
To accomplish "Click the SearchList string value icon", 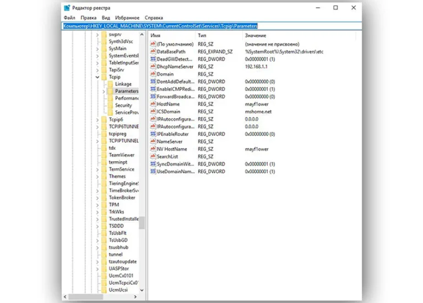I will pos(153,156).
